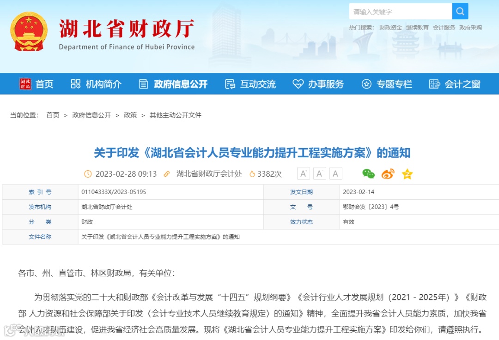Click document number 鄂财会发〔2023〕4号
The height and width of the screenshot is (340, 499).
tap(371, 207)
